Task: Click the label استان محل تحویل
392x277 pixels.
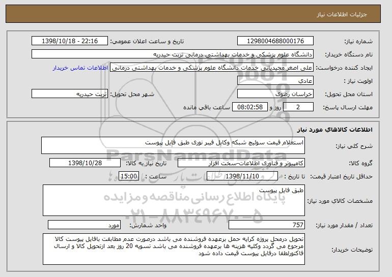Action: pos(349,94)
